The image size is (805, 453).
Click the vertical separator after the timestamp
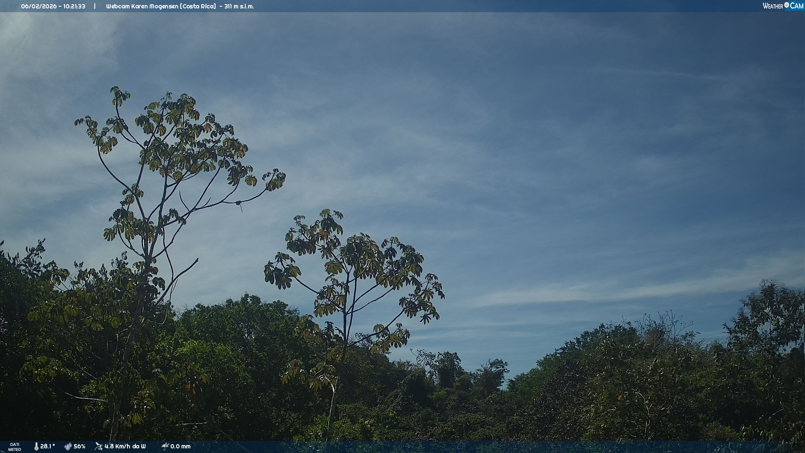click(95, 6)
